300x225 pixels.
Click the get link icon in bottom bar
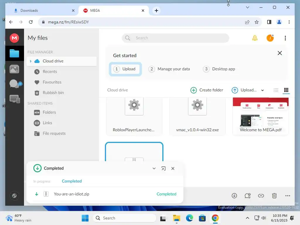tap(261, 196)
